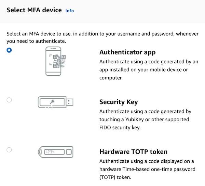Click the "Select MFA device" title

34,10
